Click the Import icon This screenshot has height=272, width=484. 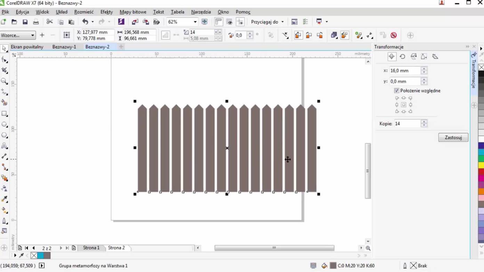(135, 22)
